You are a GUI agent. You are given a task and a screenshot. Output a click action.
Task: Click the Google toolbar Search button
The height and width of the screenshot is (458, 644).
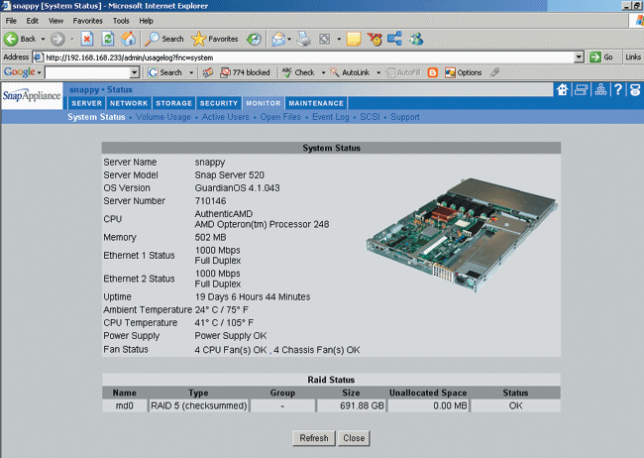165,72
